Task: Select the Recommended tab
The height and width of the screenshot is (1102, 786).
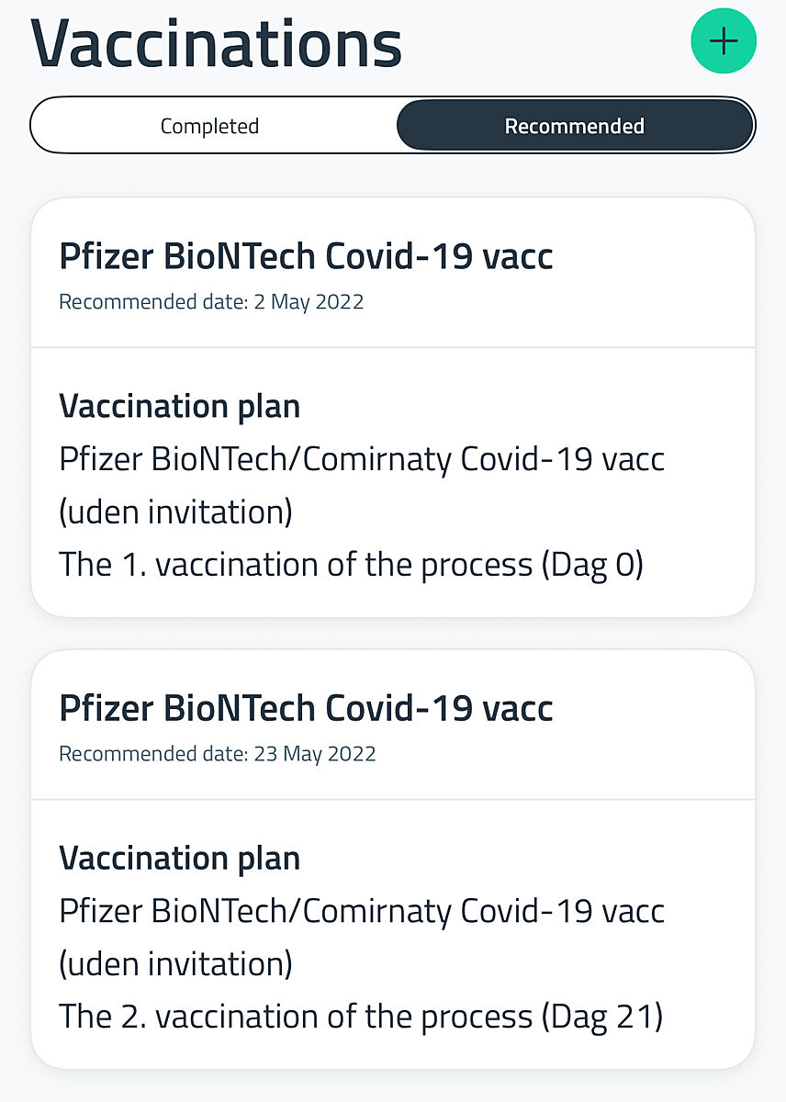Action: click(x=574, y=126)
